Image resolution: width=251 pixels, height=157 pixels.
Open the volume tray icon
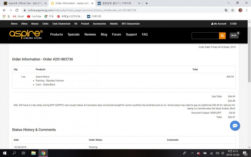[x=217, y=153]
